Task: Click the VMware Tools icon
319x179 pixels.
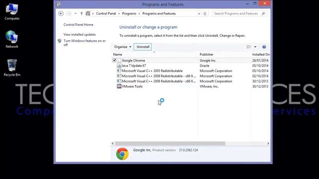Action: pos(119,86)
